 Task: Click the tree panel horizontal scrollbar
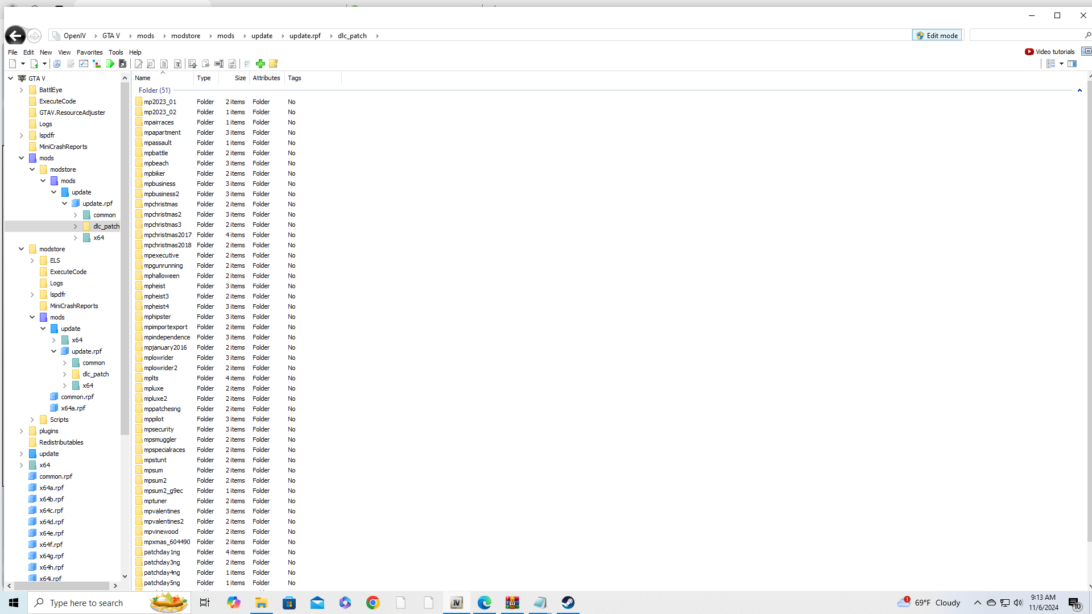click(61, 586)
